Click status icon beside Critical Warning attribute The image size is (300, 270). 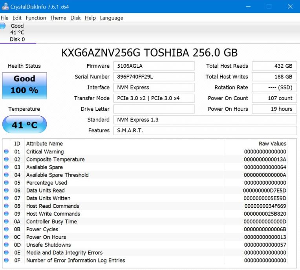(6, 152)
